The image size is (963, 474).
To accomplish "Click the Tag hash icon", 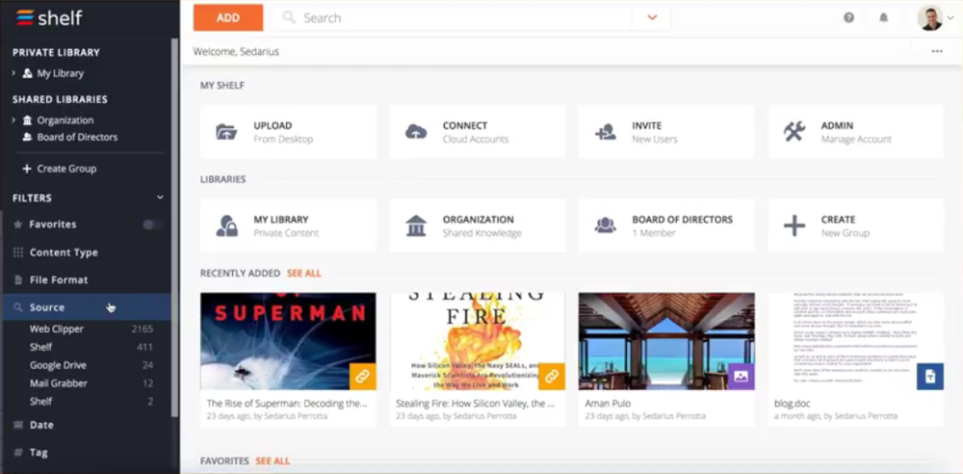I will pos(17,453).
